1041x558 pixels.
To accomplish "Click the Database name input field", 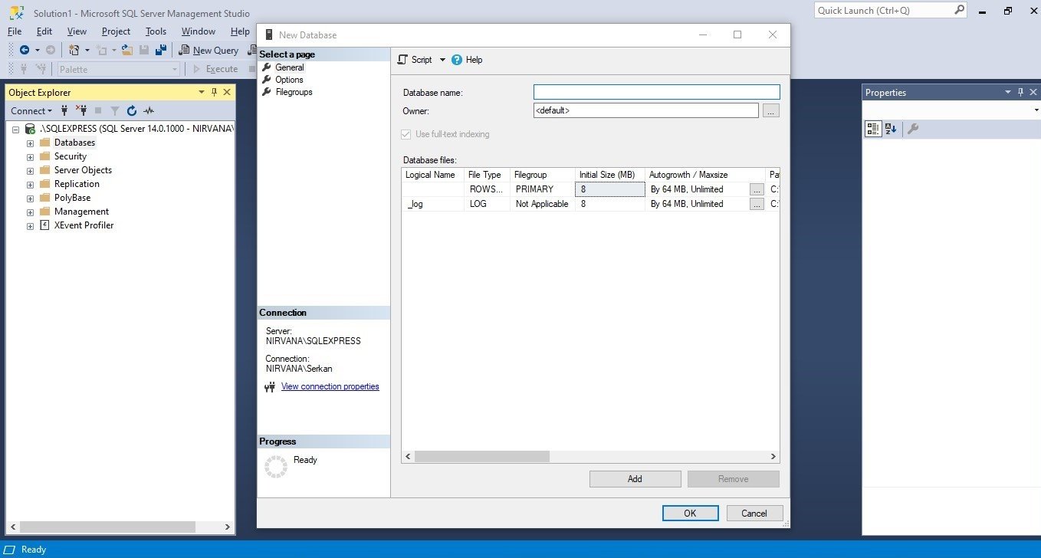I will point(656,92).
